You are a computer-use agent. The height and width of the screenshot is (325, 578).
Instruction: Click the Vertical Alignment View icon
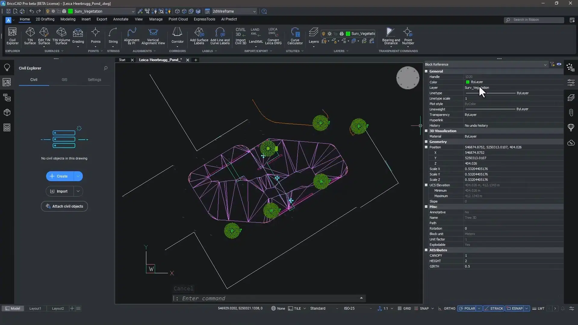point(153,36)
